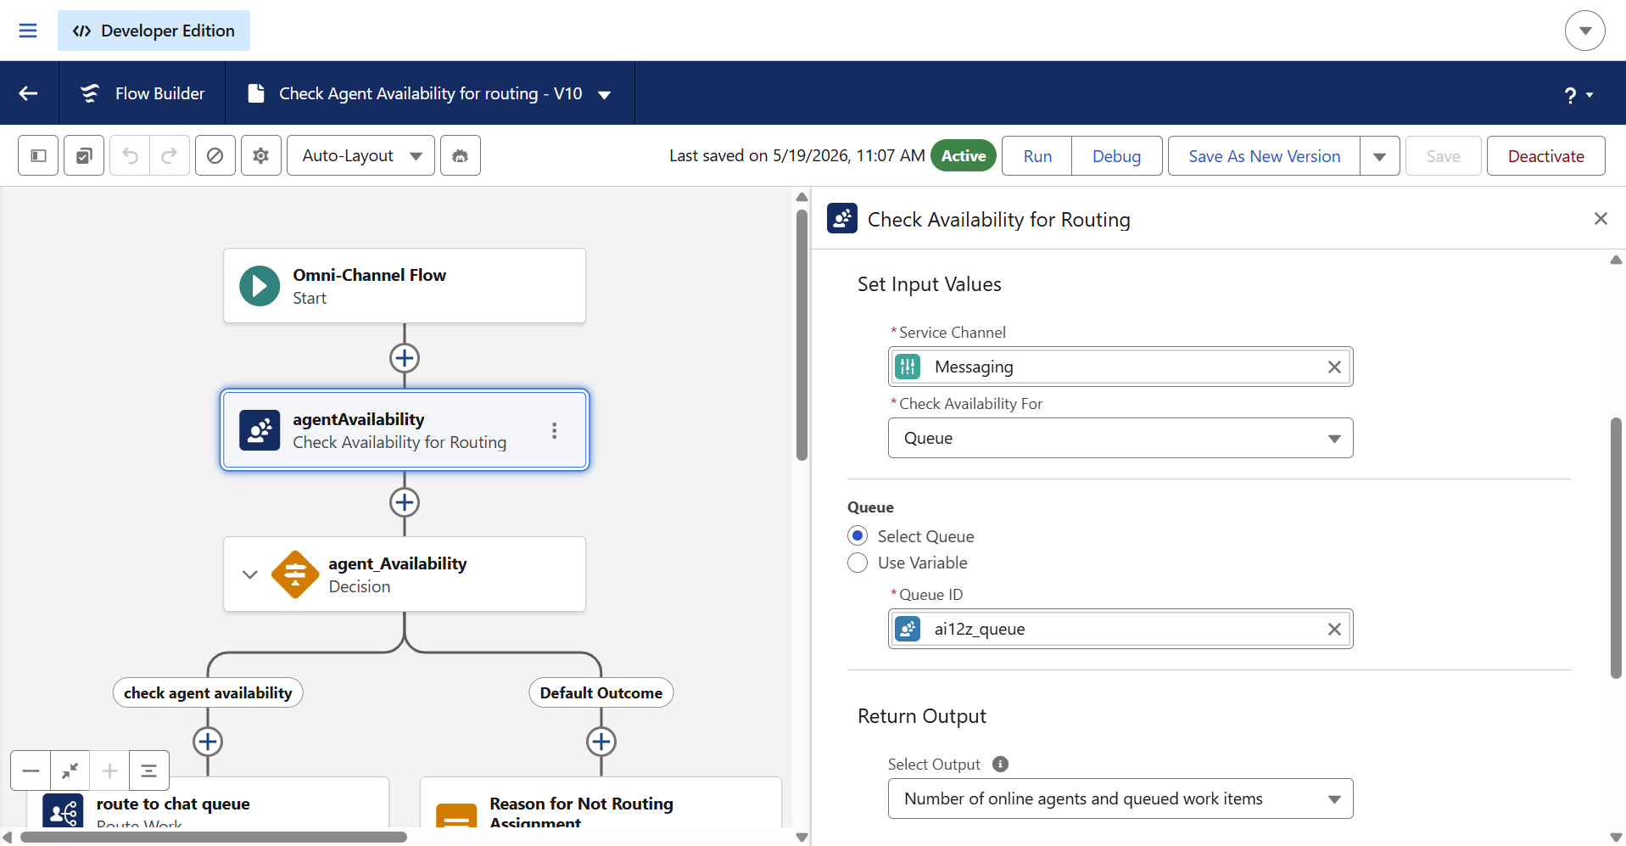Click the select elements toolbar icon
This screenshot has height=846, width=1626.
[x=84, y=155]
